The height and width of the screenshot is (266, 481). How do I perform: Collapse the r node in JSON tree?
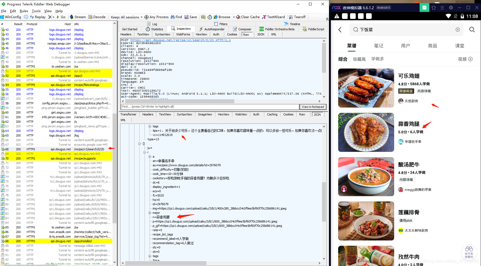click(145, 152)
